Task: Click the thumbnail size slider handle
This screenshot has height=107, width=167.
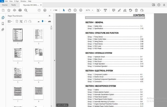Action: [43, 21]
